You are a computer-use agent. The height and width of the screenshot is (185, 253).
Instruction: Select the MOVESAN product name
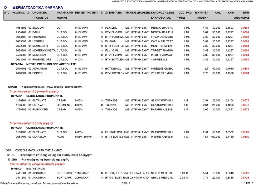coord(39,55)
